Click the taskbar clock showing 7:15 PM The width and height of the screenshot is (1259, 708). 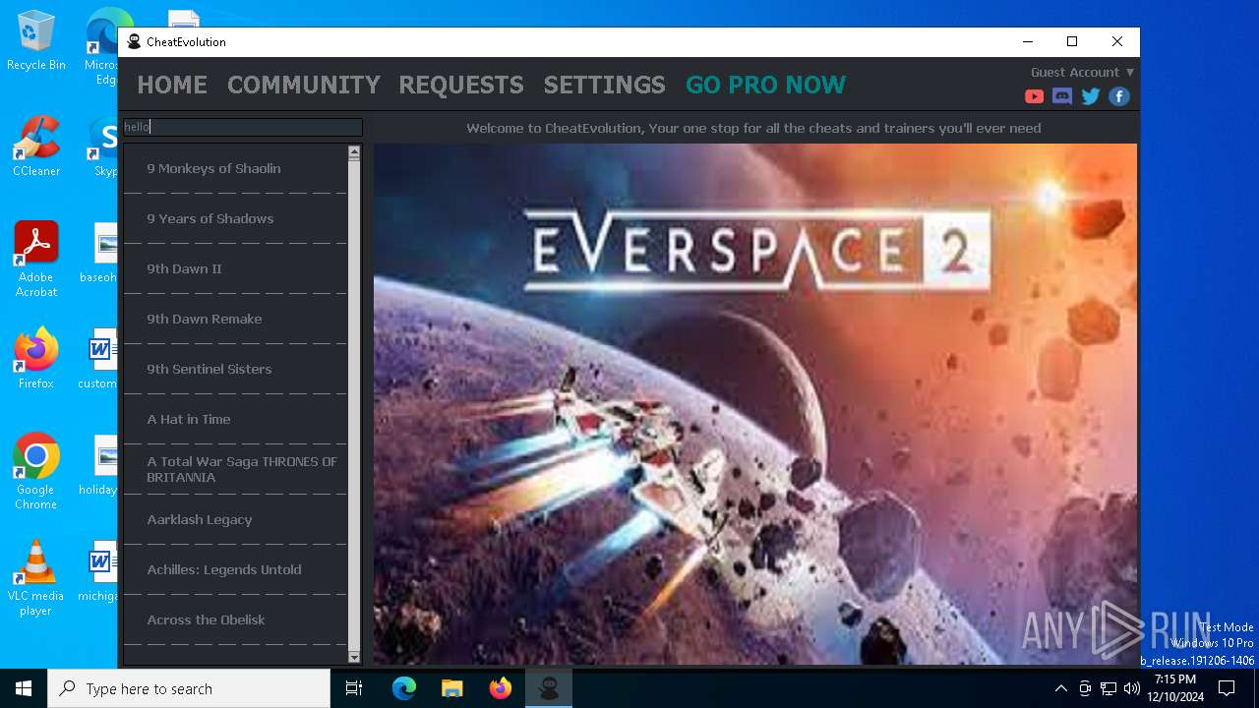tap(1175, 688)
